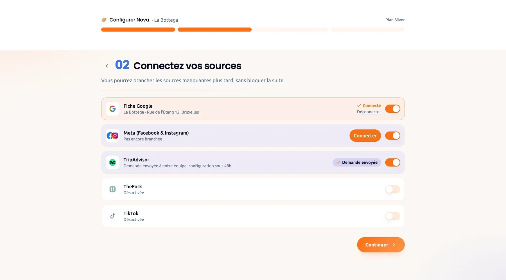Screen dimensions: 506x280
Task: Click the Déconnecter link for Google
Action: pyautogui.click(x=369, y=112)
